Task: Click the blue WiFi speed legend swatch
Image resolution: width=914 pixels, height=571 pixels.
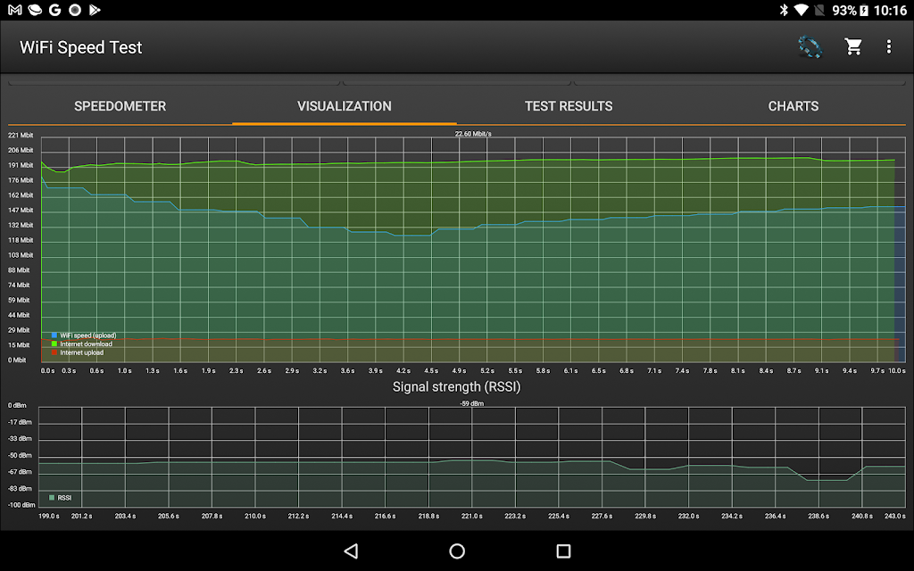Action: 54,335
